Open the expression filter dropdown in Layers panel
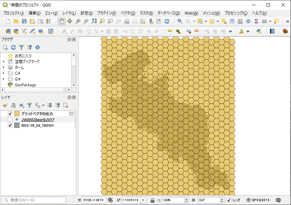 click(43, 105)
